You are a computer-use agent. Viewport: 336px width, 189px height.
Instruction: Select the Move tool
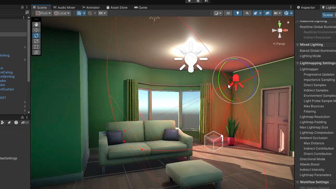pyautogui.click(x=36, y=30)
